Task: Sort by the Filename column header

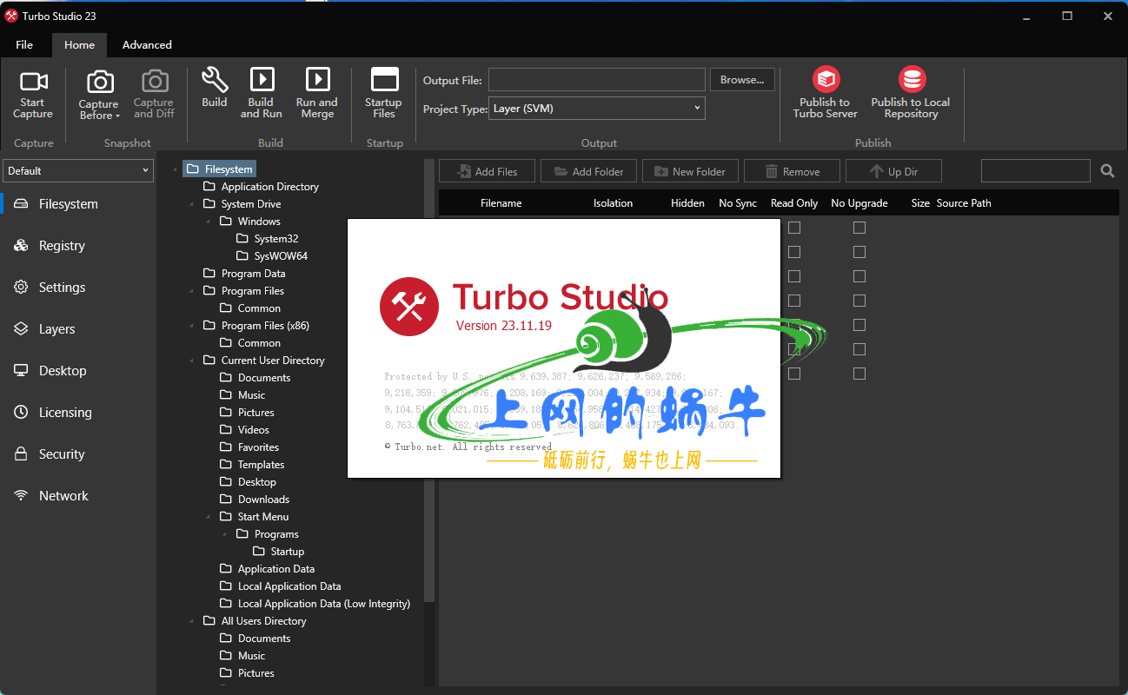Action: click(501, 203)
